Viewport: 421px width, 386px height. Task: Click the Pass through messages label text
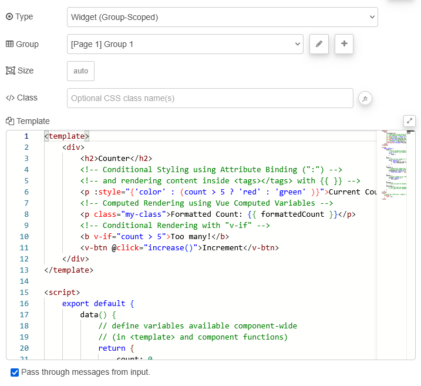click(x=86, y=372)
